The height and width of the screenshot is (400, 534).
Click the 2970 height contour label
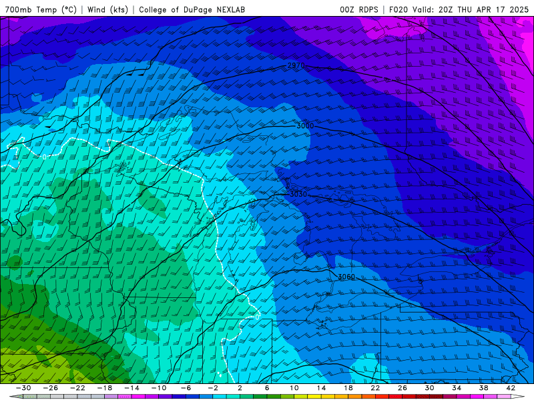click(296, 65)
